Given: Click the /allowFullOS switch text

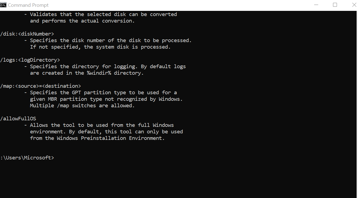Looking at the screenshot, I should point(18,119).
